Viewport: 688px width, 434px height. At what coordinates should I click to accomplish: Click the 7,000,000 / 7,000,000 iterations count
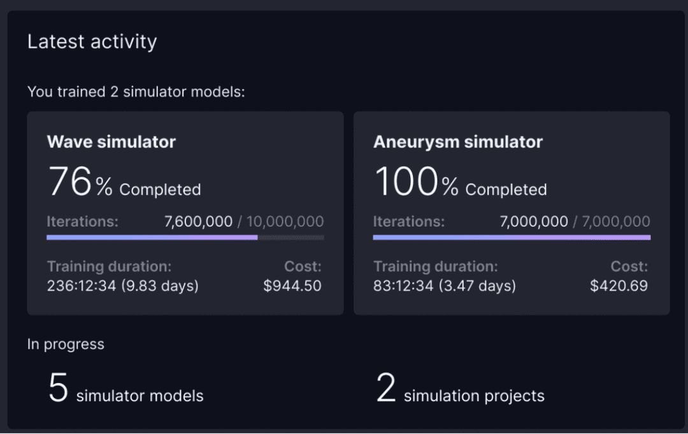(x=575, y=221)
